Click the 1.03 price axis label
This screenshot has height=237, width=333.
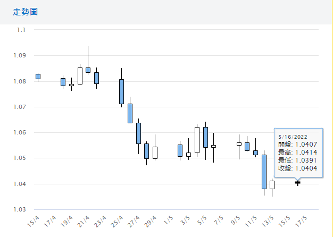(x=19, y=209)
